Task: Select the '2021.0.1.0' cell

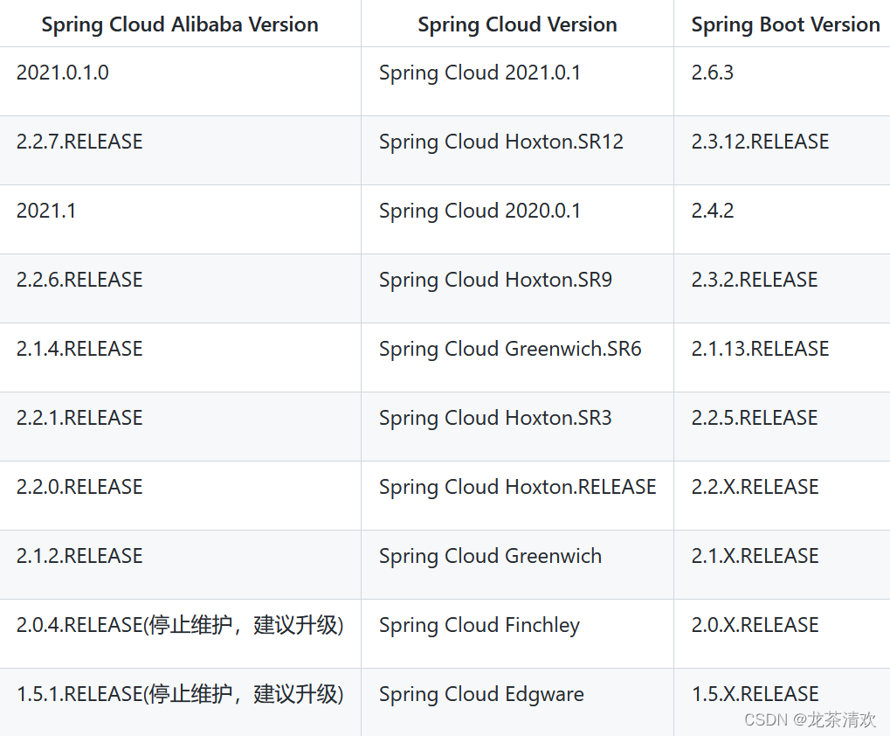Action: (180, 81)
